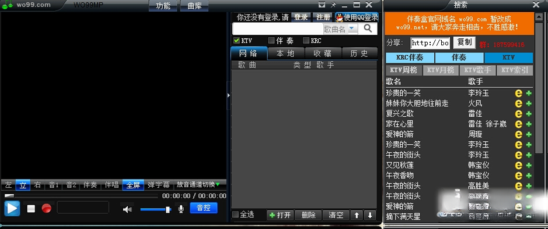Image resolution: width=548 pixels, height=229 pixels.
Task: Click the blue play button
Action: 12,209
